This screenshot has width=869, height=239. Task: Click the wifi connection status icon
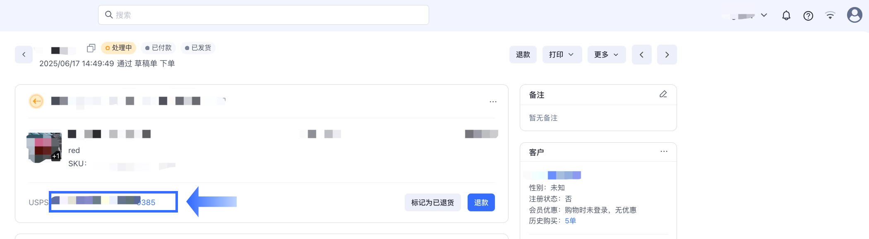click(830, 15)
